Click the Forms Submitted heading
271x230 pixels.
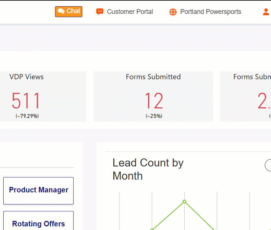pos(153,77)
